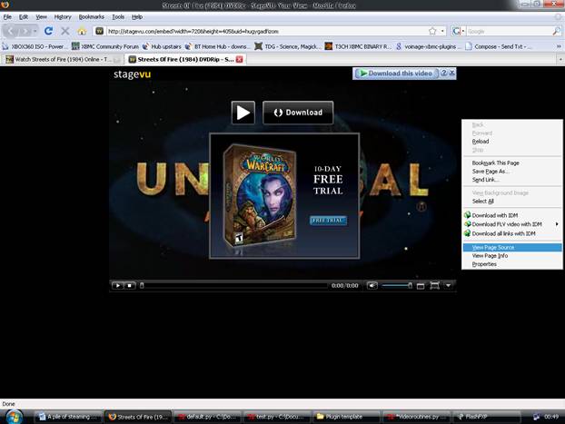Click the Windows Start orb
The height and width of the screenshot is (424, 565).
pyautogui.click(x=14, y=417)
